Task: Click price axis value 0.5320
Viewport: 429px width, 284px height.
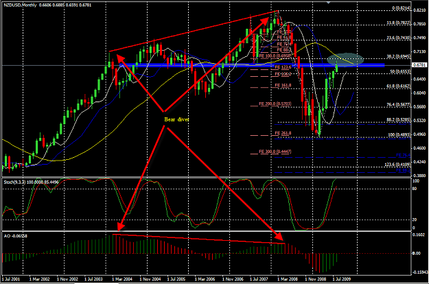Action: point(419,120)
